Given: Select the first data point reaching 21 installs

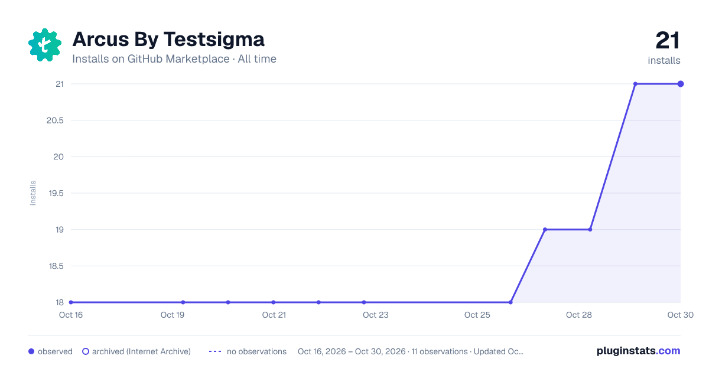Looking at the screenshot, I should (635, 84).
